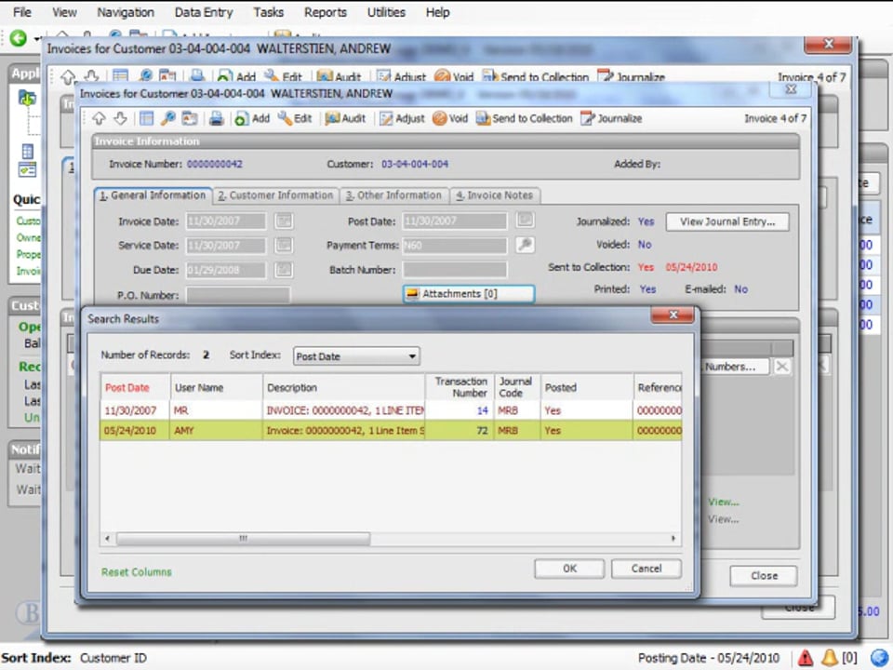
Task: Open Attachments [0] button
Action: click(469, 293)
